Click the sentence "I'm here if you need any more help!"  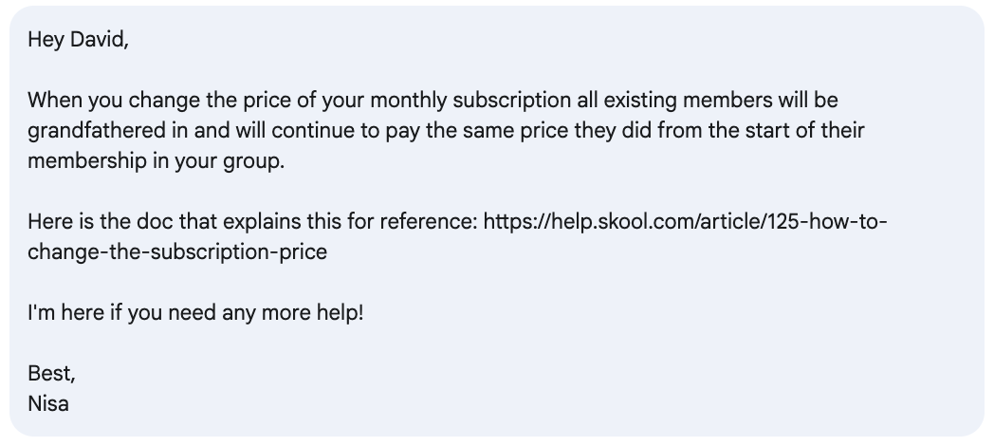pos(196,313)
